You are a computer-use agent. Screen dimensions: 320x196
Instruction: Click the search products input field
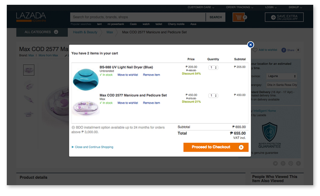tap(138, 17)
